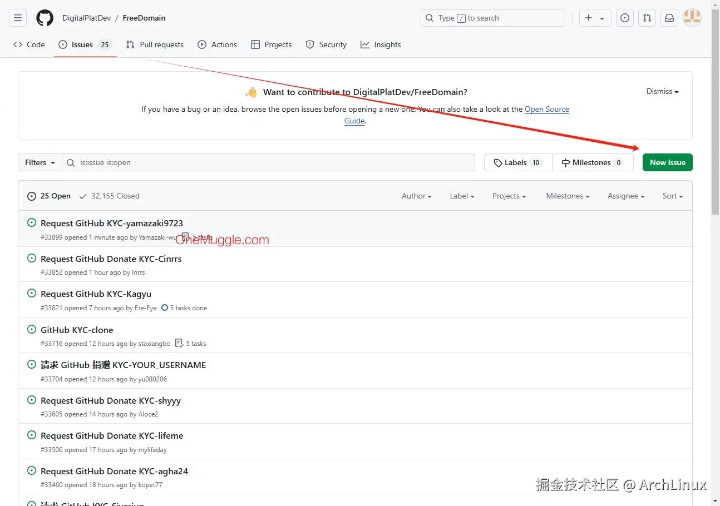This screenshot has width=720, height=506.
Task: Open the hamburger navigation menu
Action: pyautogui.click(x=18, y=18)
